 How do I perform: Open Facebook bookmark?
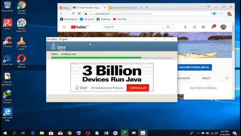pyautogui.click(x=104, y=19)
